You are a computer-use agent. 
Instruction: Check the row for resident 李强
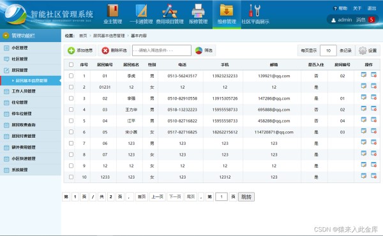coord(71,98)
